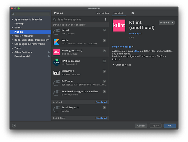The height and width of the screenshot is (142, 188).
Task: Click copy icon beside Experimental
Action: (49, 56)
